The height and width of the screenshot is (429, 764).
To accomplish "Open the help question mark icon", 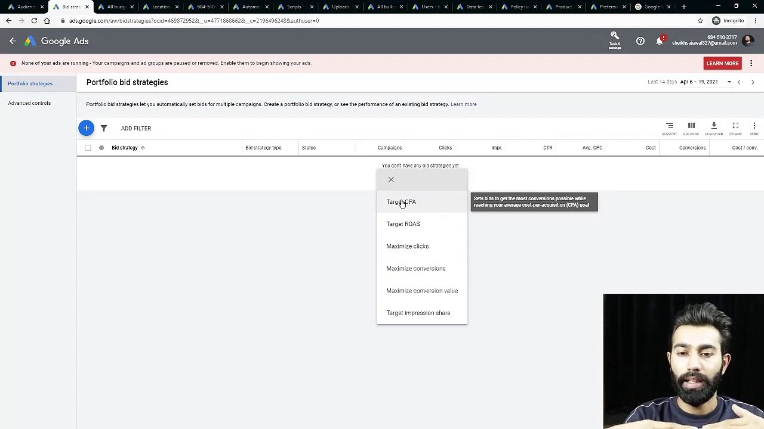I will click(640, 41).
